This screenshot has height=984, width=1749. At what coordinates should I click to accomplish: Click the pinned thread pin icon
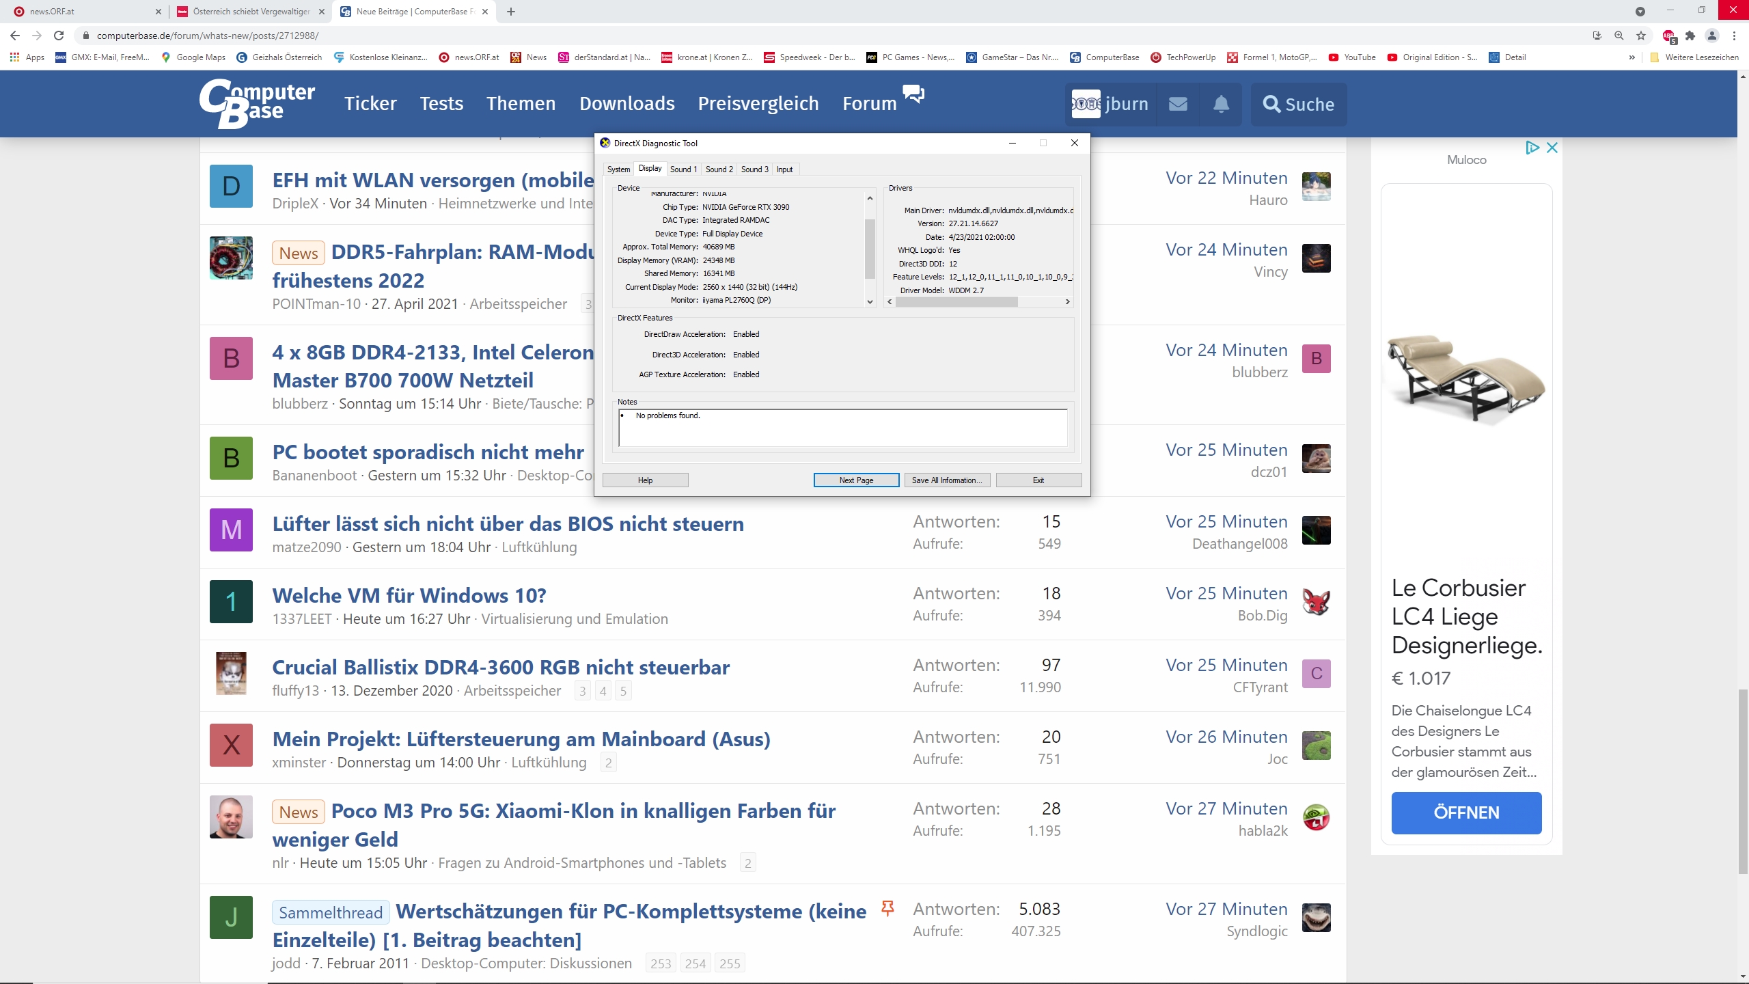(887, 908)
